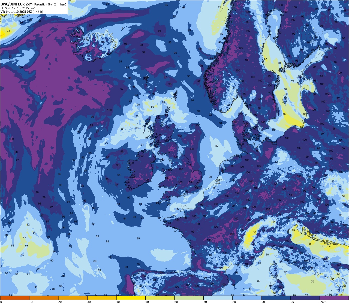
Task: Click the pale yellow 50–60 legend swatch
Action: pos(160,298)
